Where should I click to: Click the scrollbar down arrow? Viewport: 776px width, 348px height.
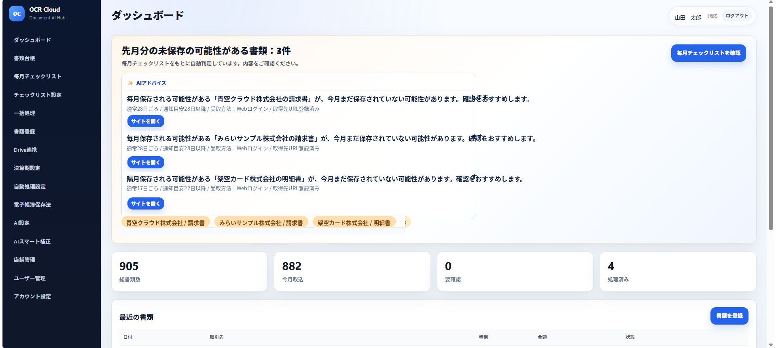click(771, 345)
